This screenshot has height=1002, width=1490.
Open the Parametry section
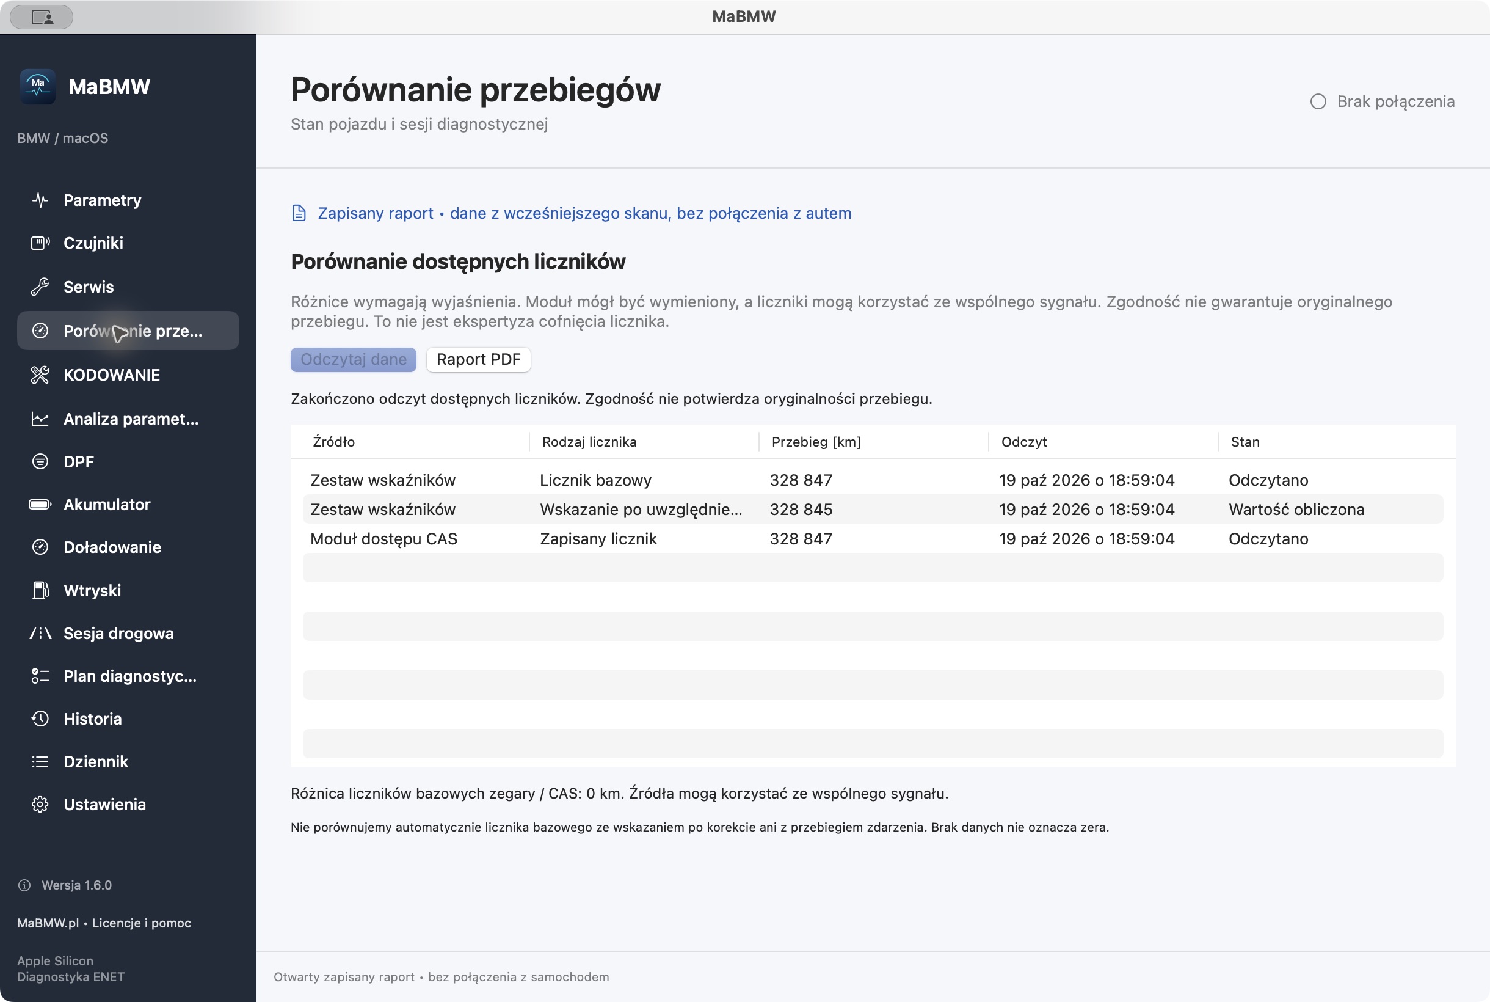[128, 200]
